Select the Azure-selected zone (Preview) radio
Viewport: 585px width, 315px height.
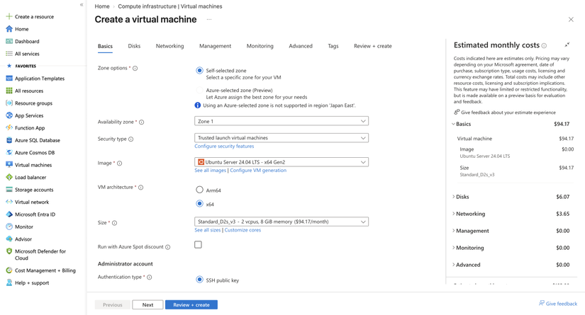click(199, 90)
